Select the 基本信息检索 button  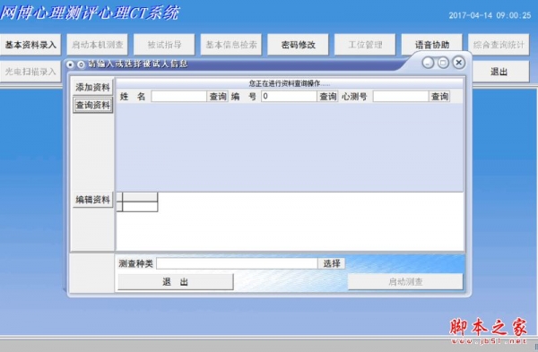point(231,45)
